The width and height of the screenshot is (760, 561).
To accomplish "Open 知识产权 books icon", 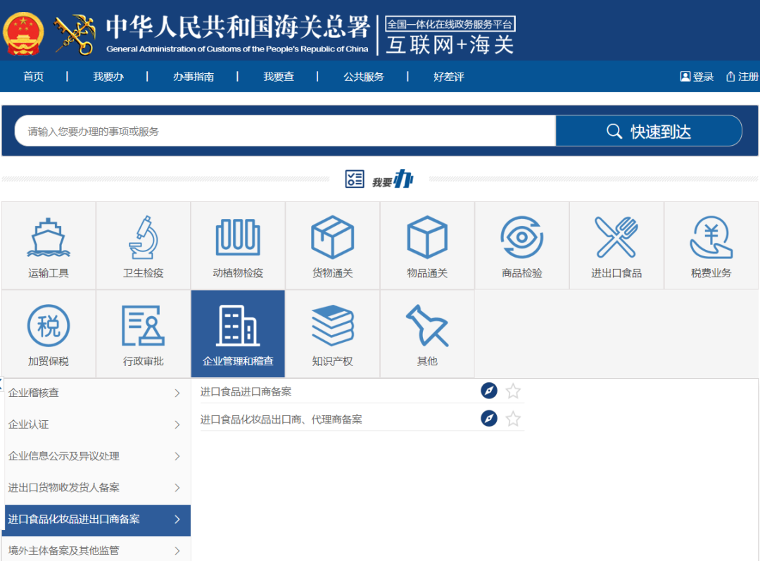I will [332, 326].
